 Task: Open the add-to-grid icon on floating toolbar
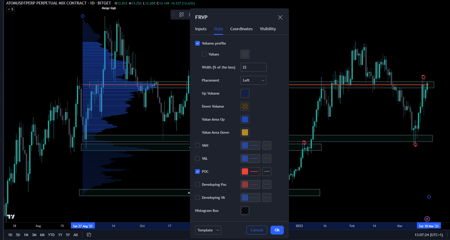[181, 15]
